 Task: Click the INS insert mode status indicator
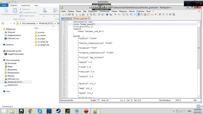point(195,100)
